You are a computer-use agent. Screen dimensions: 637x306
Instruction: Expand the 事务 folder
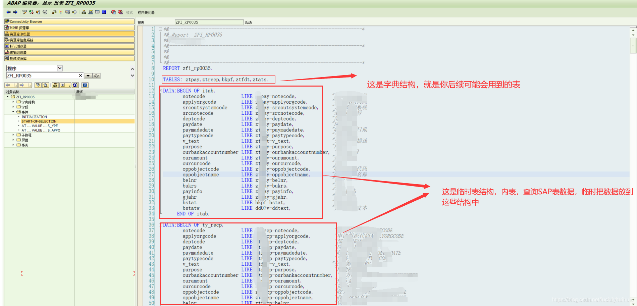click(13, 145)
